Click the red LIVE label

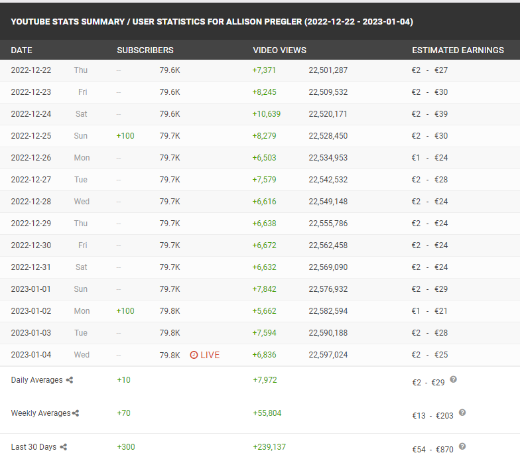[x=210, y=355]
